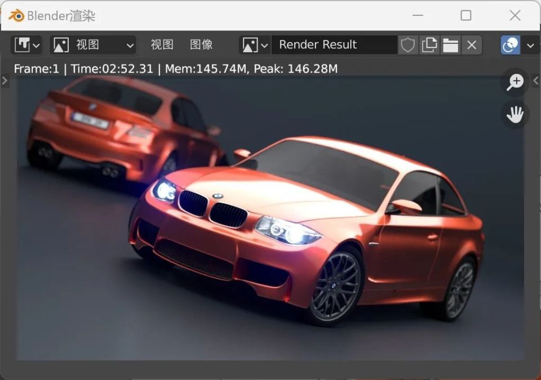Click the rendered car image
The height and width of the screenshot is (380, 541).
[x=270, y=218]
